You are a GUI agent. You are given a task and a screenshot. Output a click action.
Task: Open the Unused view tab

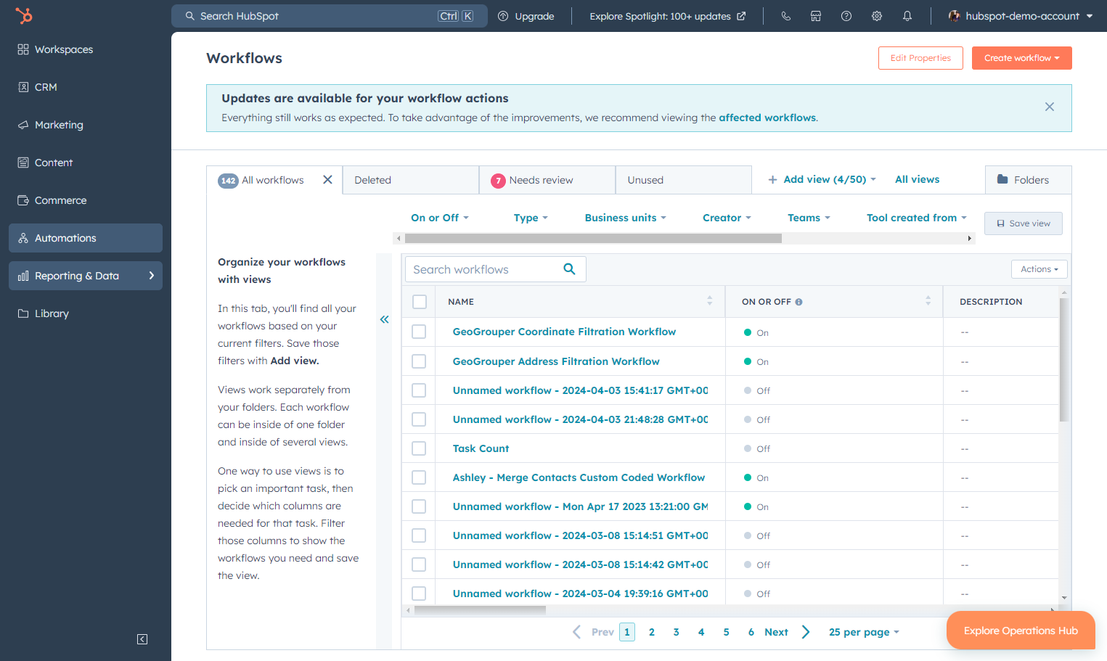pyautogui.click(x=684, y=180)
